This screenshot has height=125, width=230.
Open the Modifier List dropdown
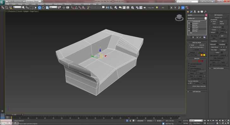click(x=197, y=19)
